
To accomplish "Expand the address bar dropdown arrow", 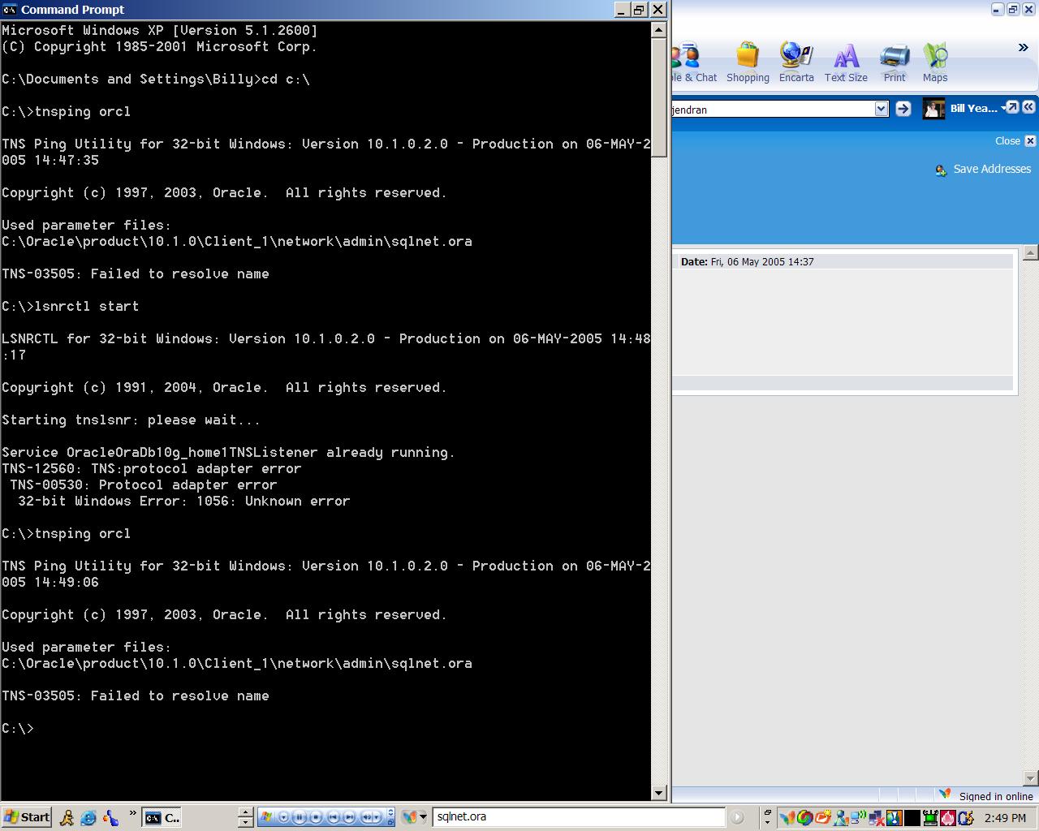I will point(881,109).
